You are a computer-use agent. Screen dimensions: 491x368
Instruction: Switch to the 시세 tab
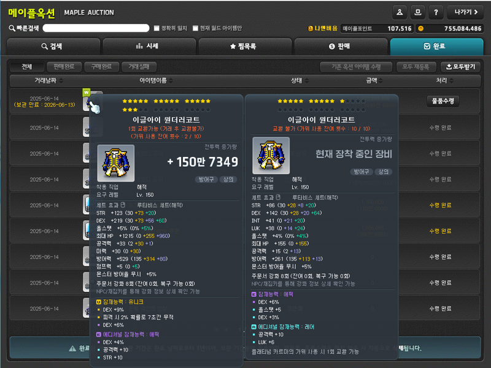click(149, 47)
